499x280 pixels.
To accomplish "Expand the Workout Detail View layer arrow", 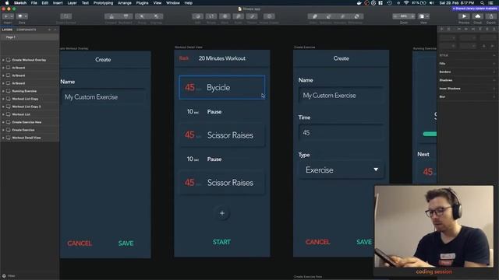I will coord(3,138).
